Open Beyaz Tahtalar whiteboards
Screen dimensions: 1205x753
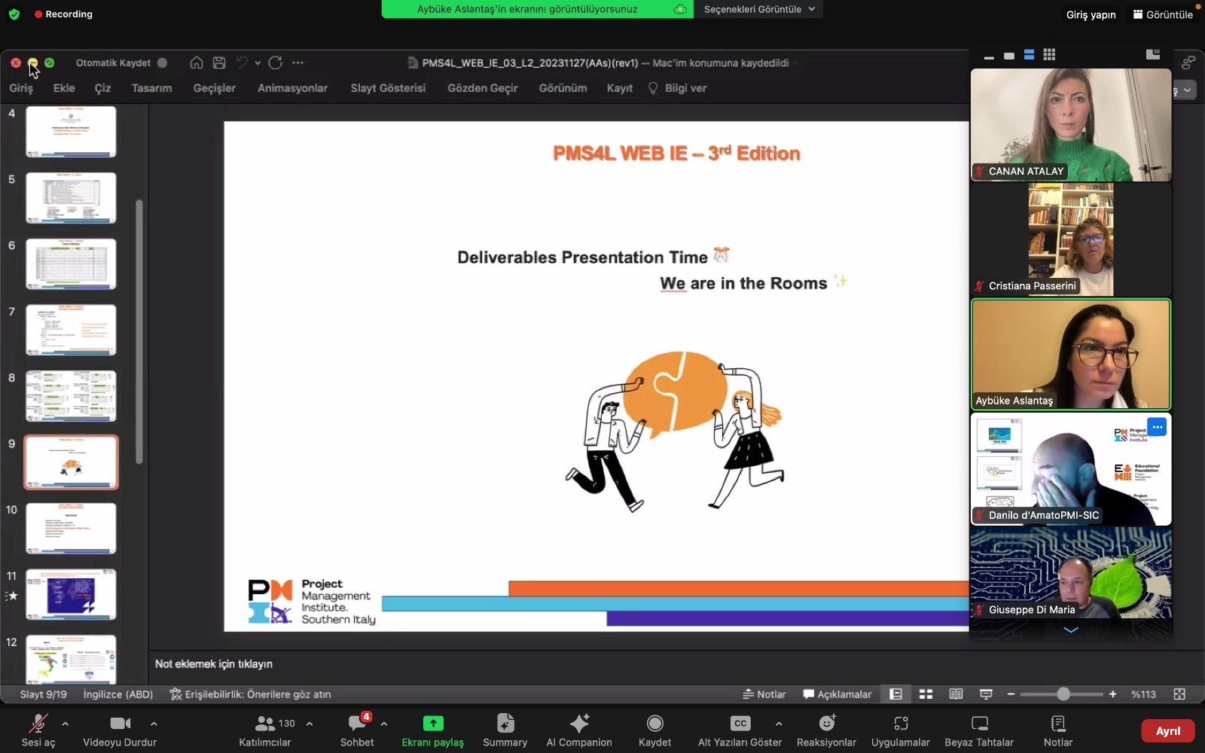(x=979, y=730)
